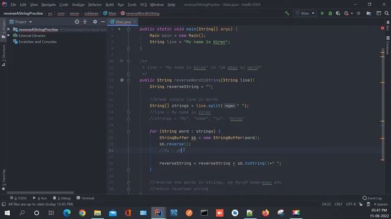Click oddeven in the breadcrumb path
Image resolution: width=391 pixels, height=219 pixels.
click(x=91, y=13)
